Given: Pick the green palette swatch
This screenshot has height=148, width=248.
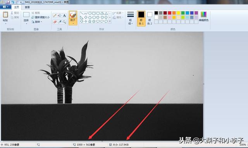Looking at the screenshot, I should (183, 13).
